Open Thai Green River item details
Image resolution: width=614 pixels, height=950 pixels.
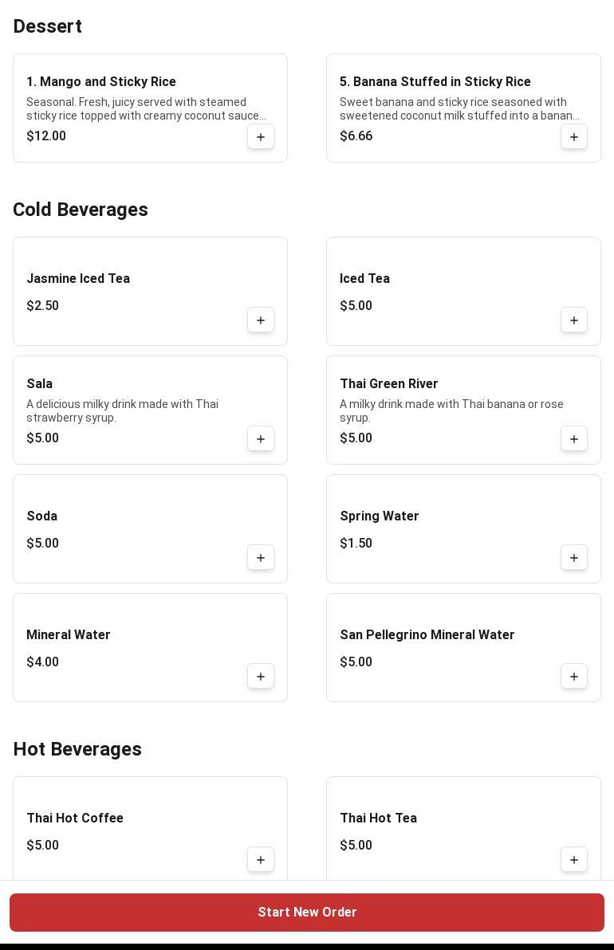389,384
